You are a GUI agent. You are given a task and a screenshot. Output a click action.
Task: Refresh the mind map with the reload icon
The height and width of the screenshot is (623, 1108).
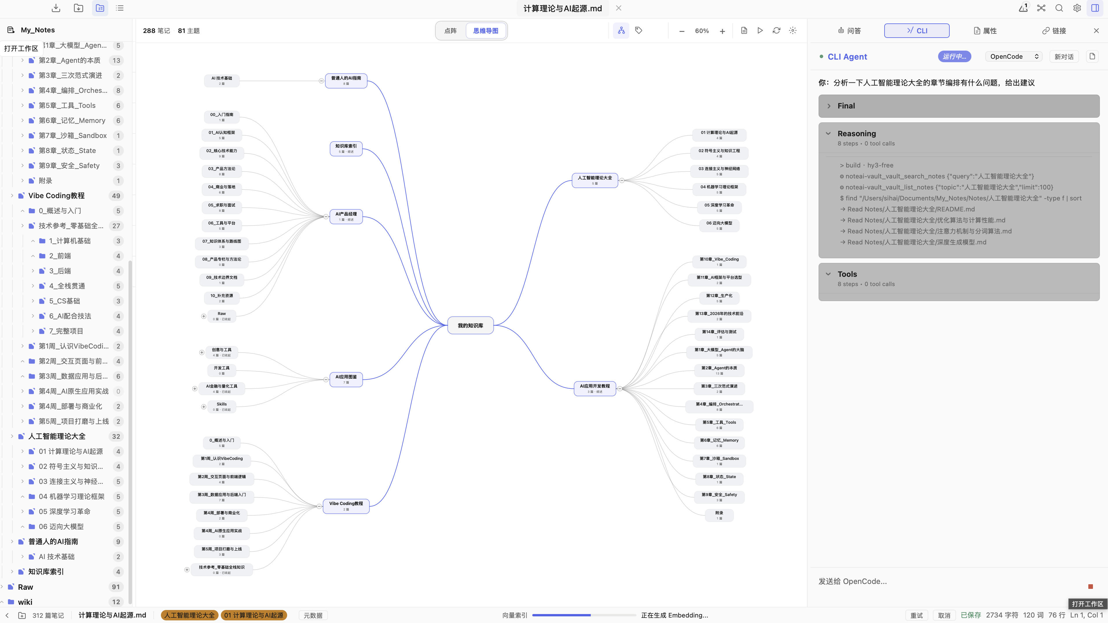point(776,30)
